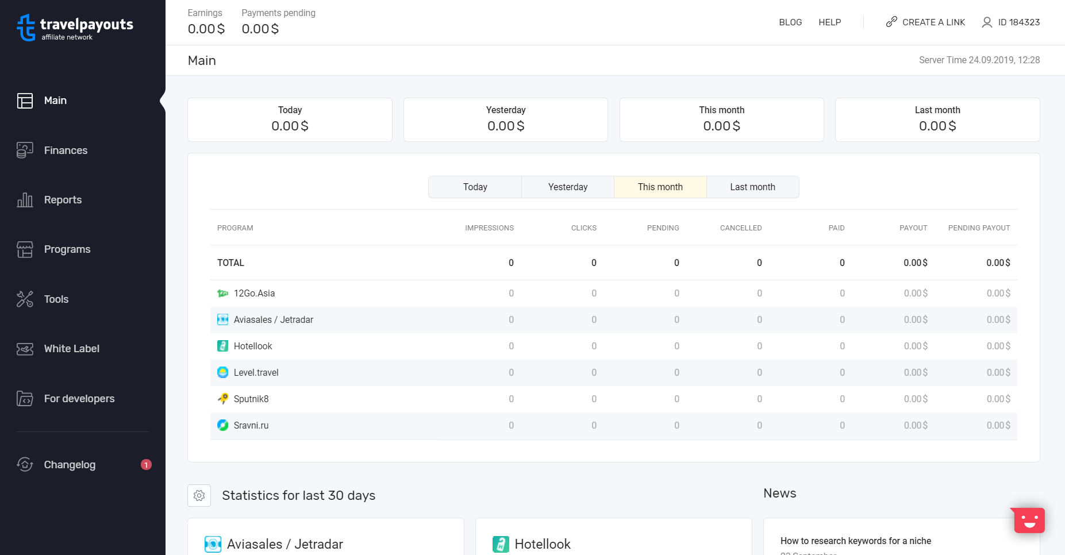Click the Last month earnings summary card
This screenshot has height=555, width=1065.
coord(937,120)
